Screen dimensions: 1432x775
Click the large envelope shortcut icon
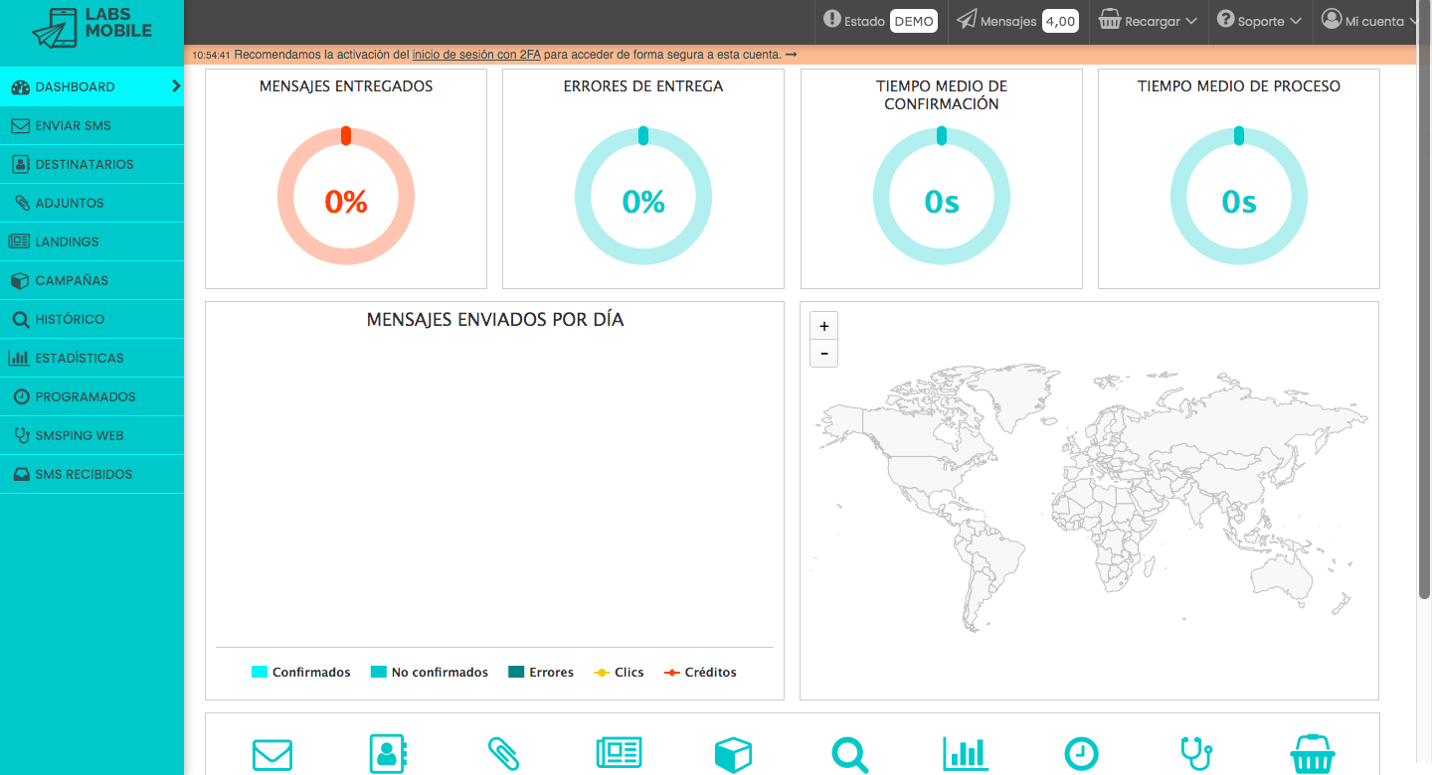tap(271, 755)
